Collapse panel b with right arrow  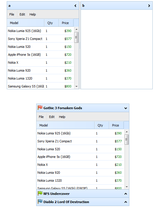coord(149,6)
